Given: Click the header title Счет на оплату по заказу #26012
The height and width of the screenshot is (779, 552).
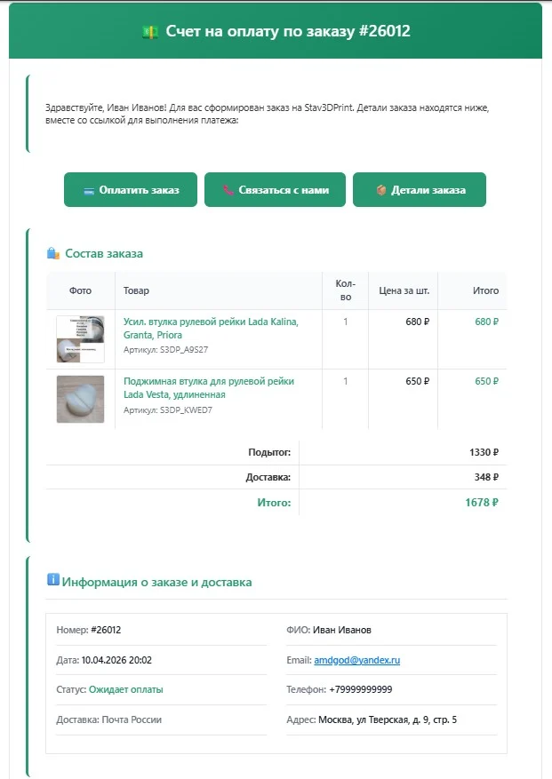Looking at the screenshot, I should pyautogui.click(x=288, y=31).
